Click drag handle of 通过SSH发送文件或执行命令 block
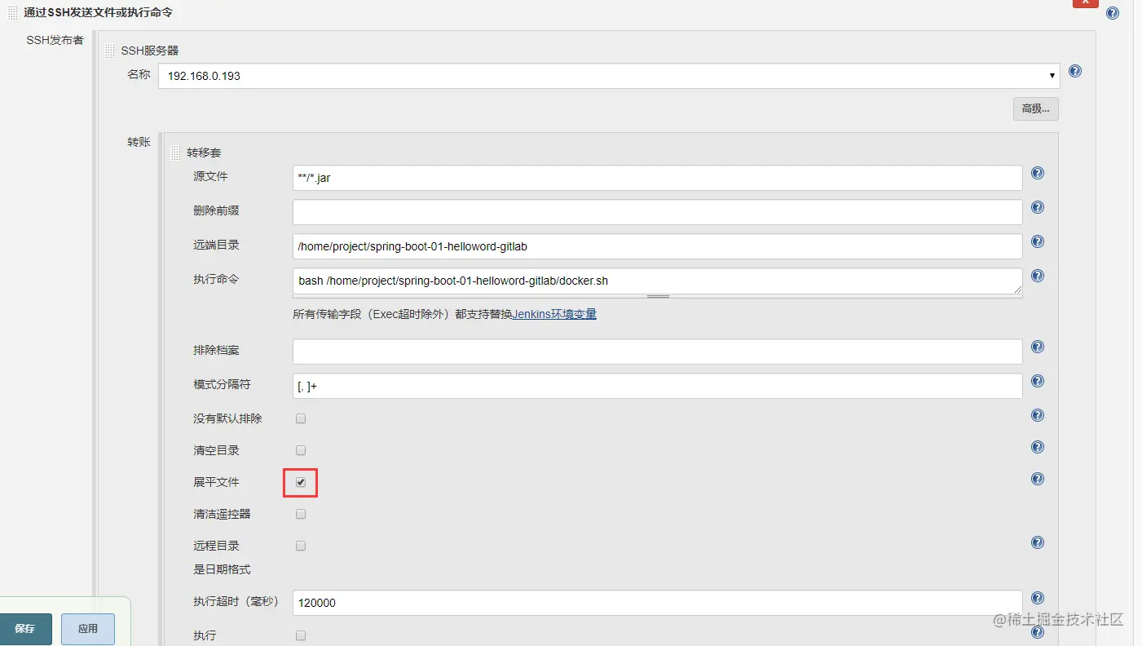The image size is (1142, 646). point(12,12)
